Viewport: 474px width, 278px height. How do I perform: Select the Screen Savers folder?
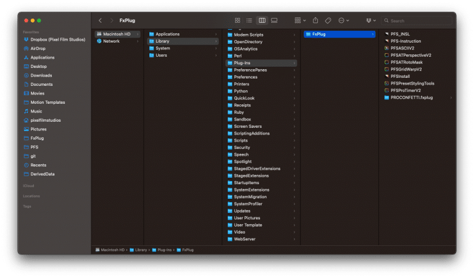coord(261,127)
